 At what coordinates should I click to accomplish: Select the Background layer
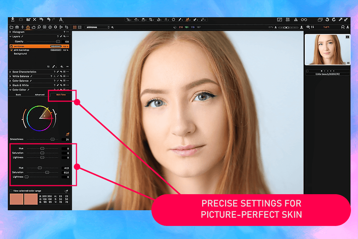click(x=20, y=54)
